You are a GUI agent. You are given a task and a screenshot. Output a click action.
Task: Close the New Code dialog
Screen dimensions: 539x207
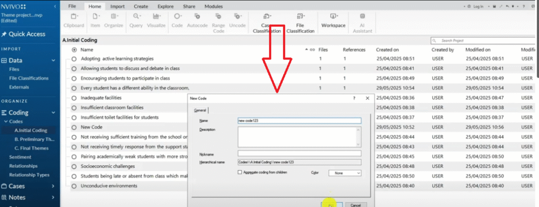coord(367,98)
